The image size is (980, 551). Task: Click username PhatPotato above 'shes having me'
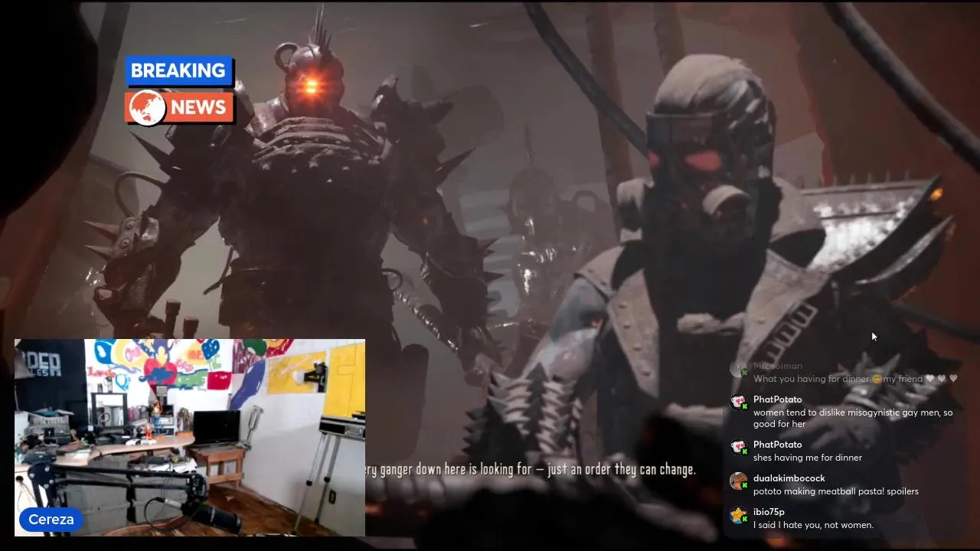tap(777, 445)
